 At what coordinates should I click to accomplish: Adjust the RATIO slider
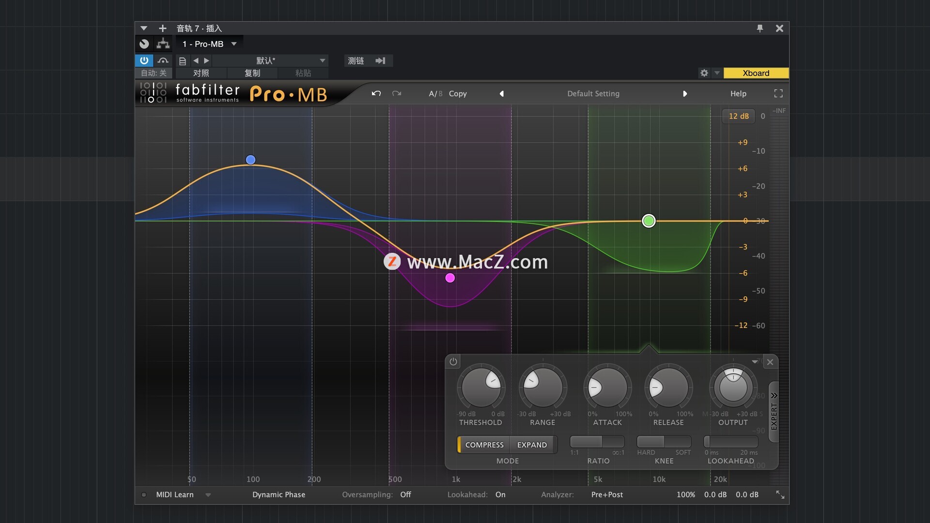click(x=597, y=442)
